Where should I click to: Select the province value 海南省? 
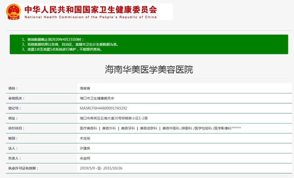pos(85,88)
